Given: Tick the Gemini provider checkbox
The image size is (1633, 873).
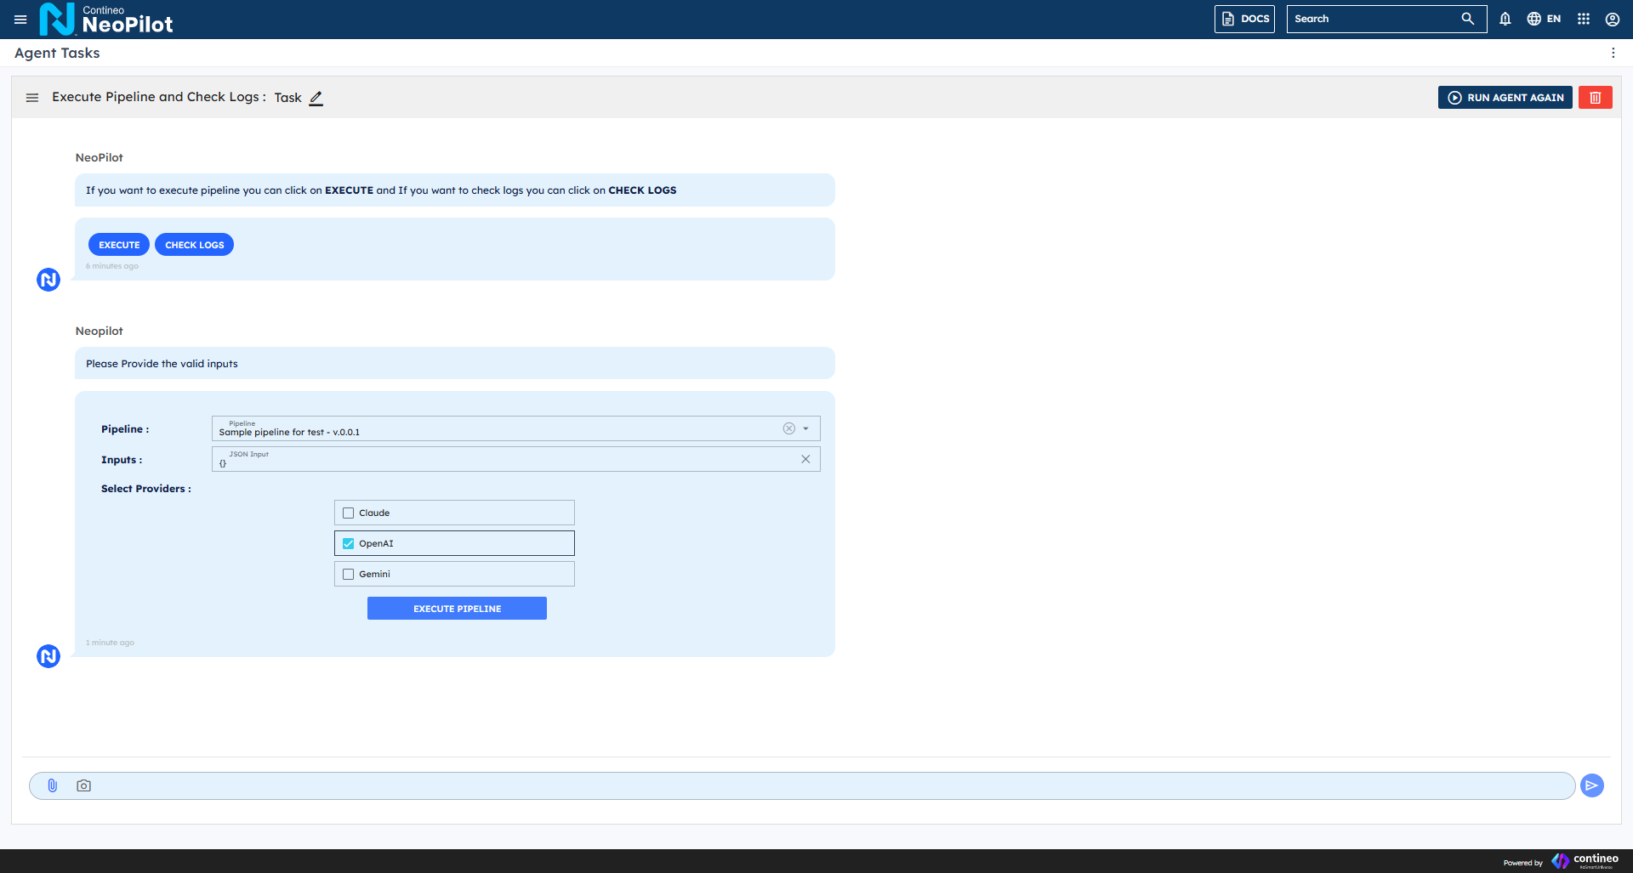Looking at the screenshot, I should click(x=348, y=574).
